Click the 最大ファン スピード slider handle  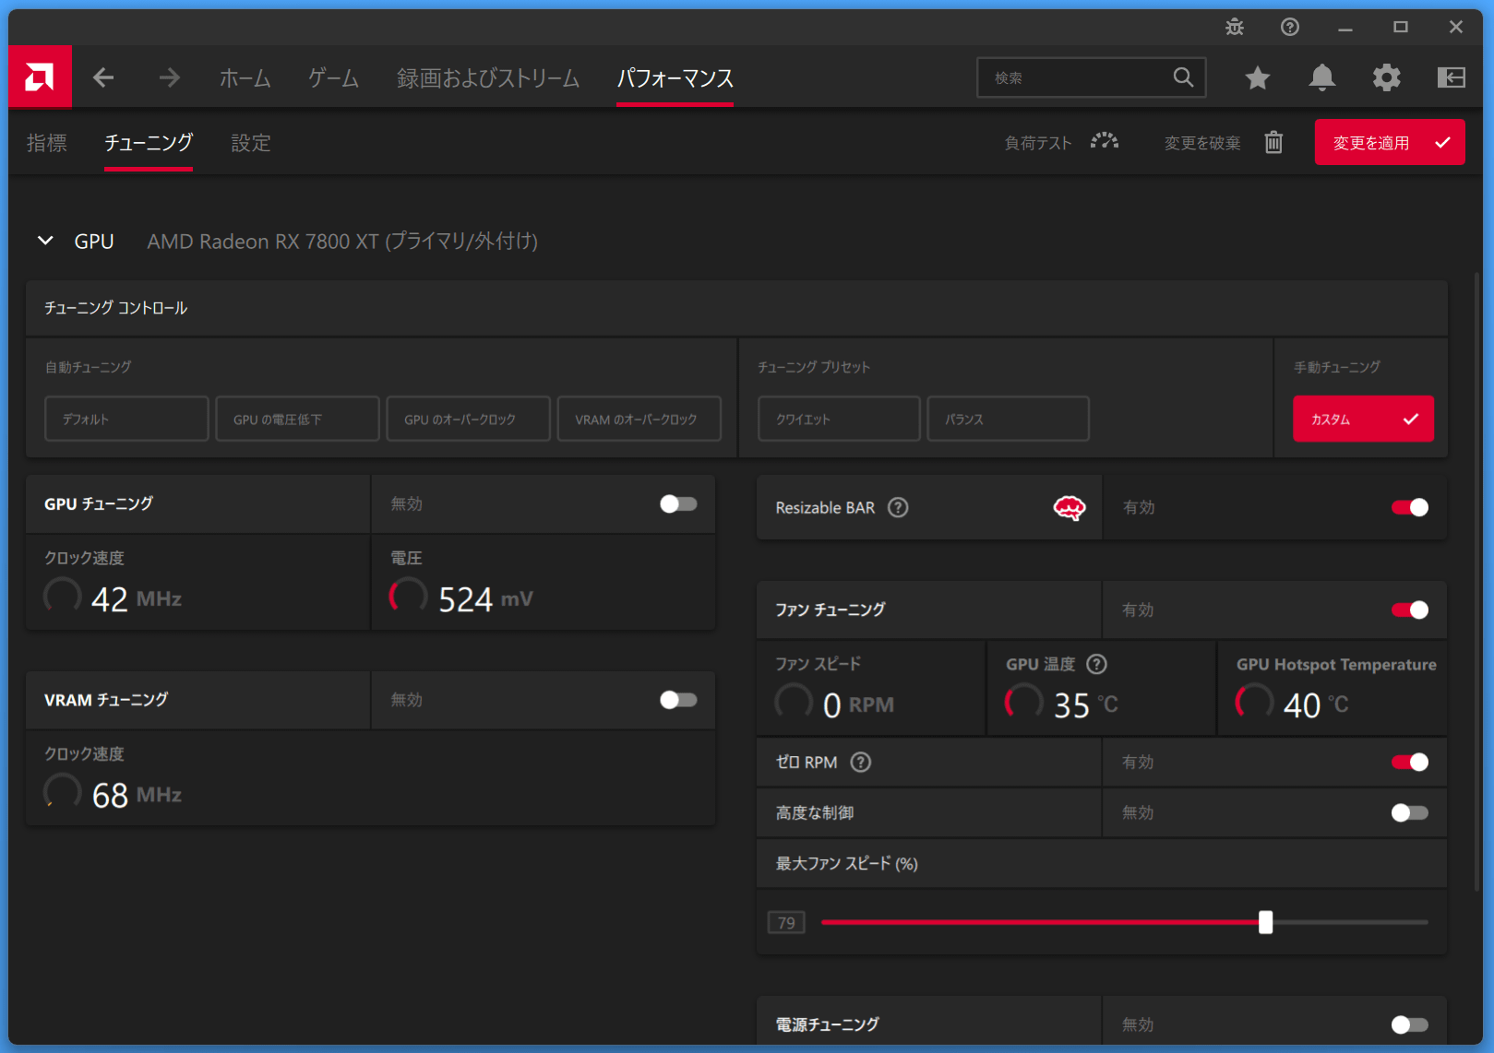point(1265,922)
